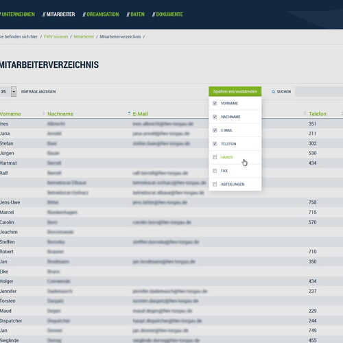The image size is (343, 343).
Task: Show the ABTEILUNGEN column checkbox
Action: (x=215, y=185)
